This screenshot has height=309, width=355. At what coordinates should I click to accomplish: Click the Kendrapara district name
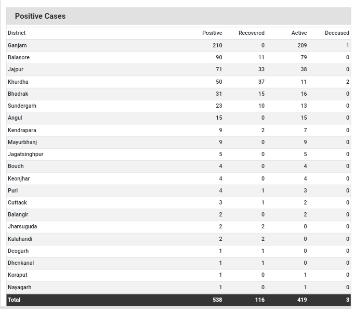(22, 130)
